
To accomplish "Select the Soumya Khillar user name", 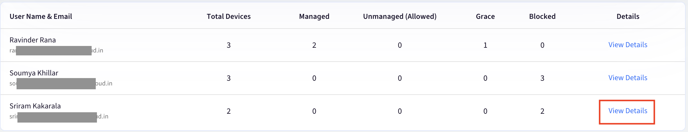I will (34, 73).
